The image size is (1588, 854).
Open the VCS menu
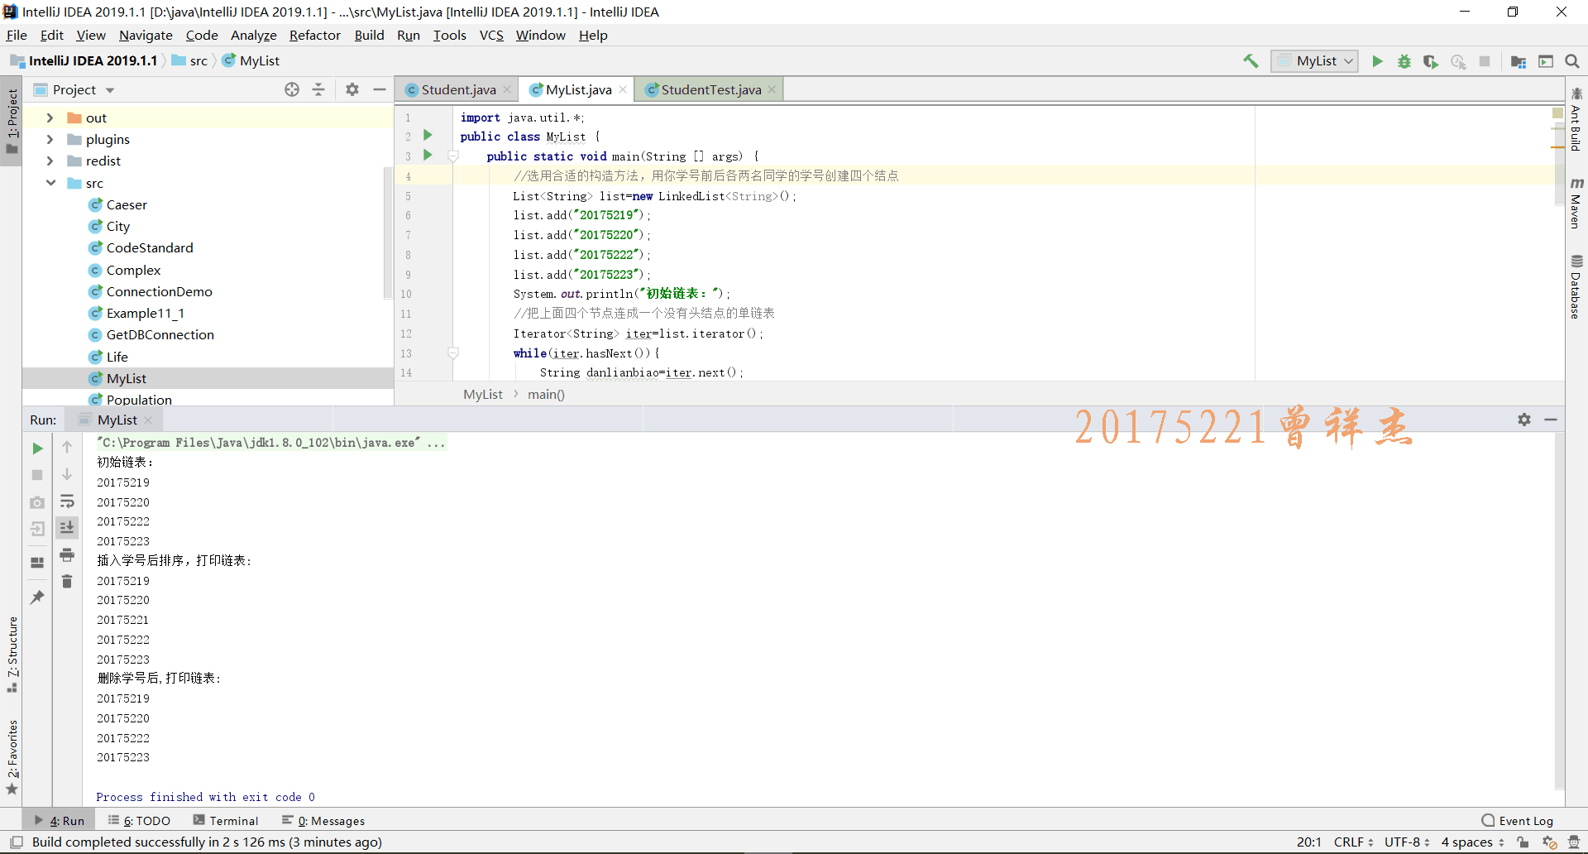coord(491,35)
